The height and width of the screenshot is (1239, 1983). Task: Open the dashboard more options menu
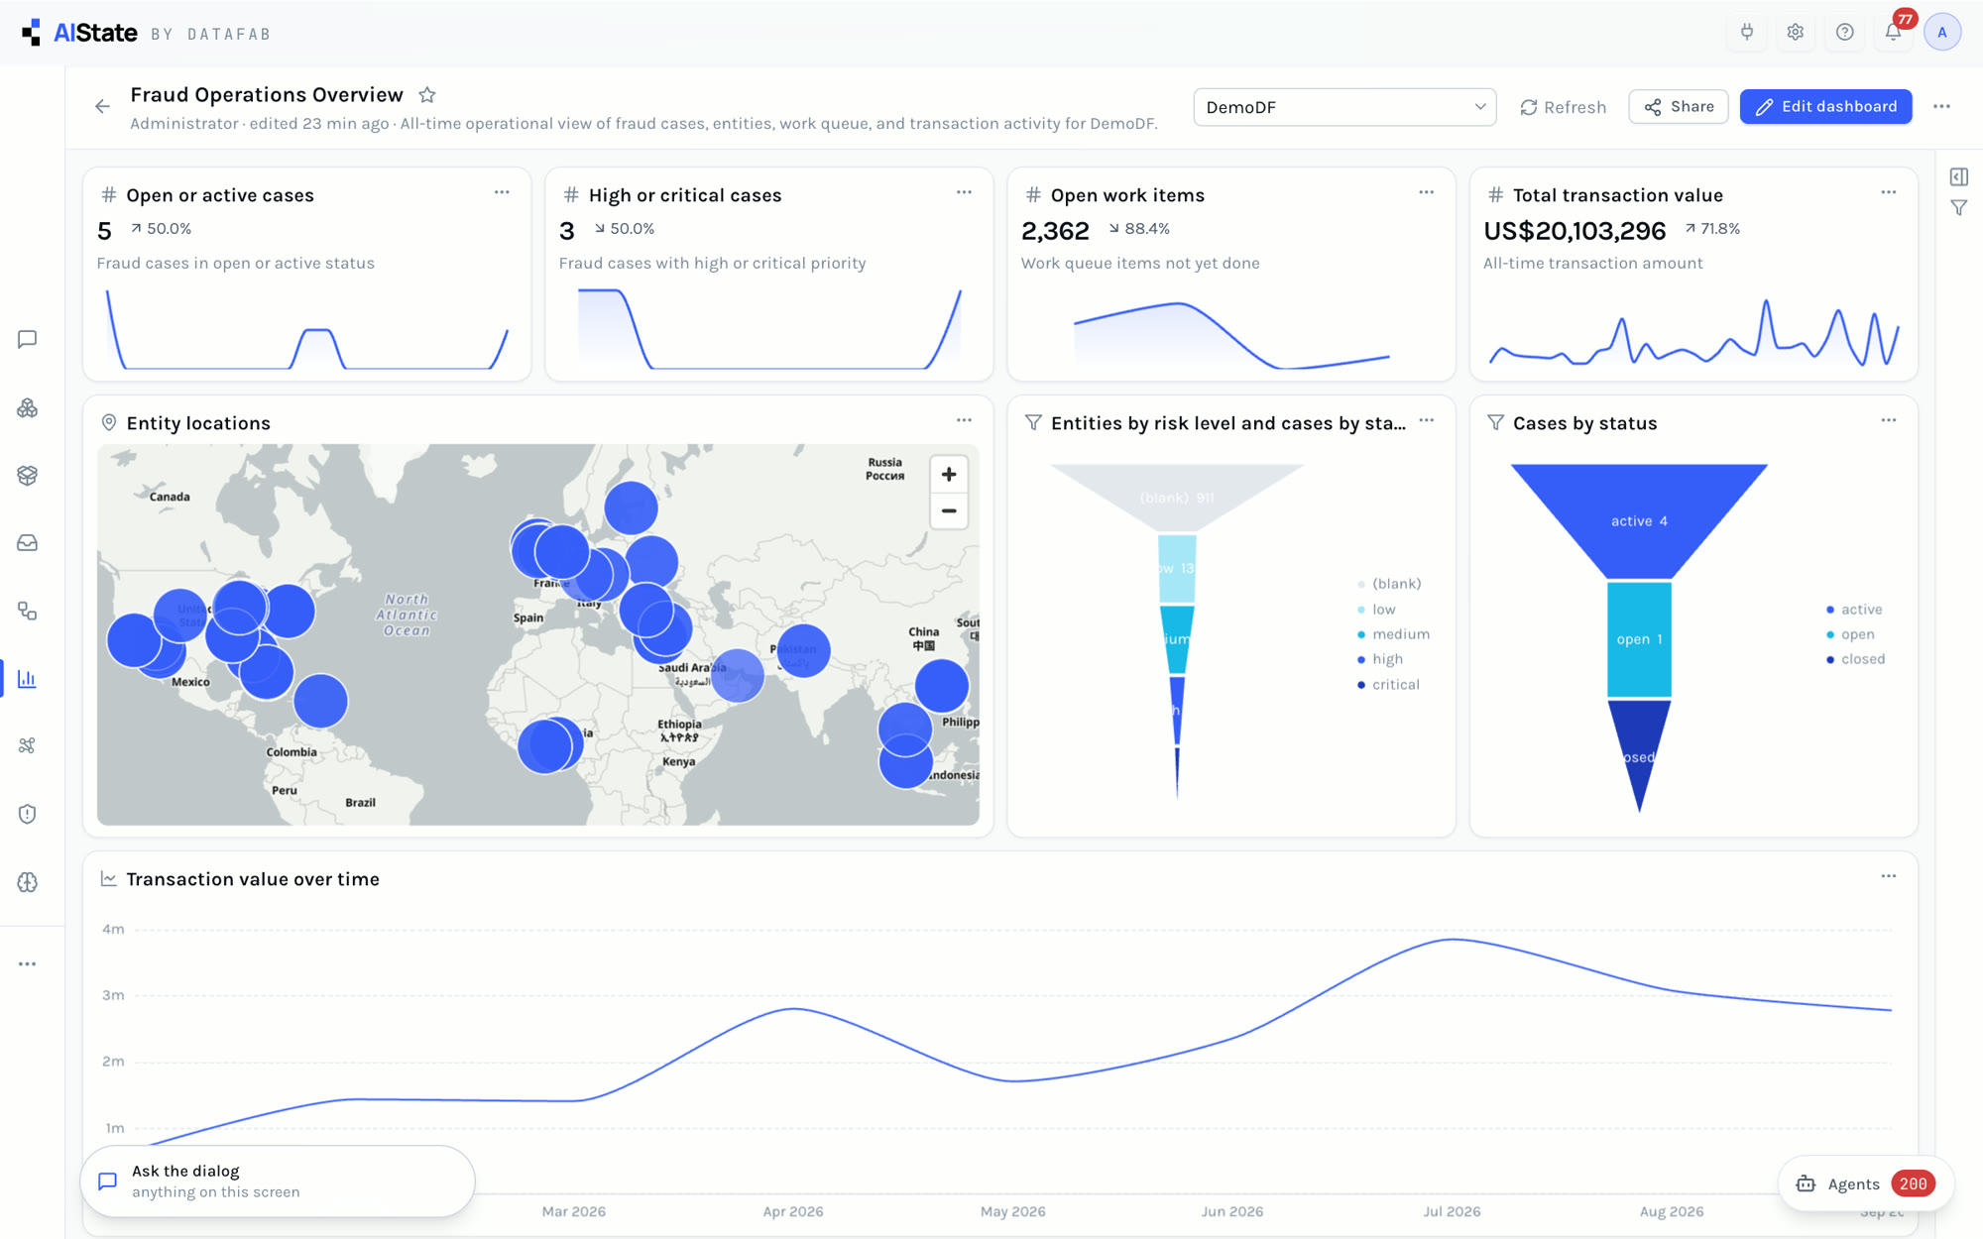[1941, 107]
